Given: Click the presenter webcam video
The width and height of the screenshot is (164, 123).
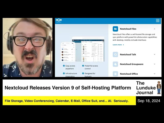Looking at the screenshot, I should 27,47.
